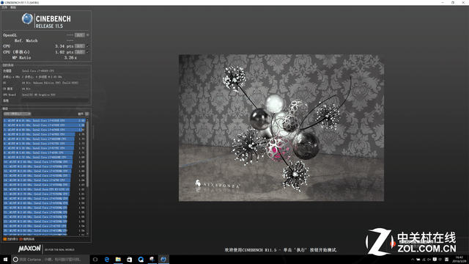Open the ranking type dropdown CPU (单核心)
This screenshot has height=264, width=469.
(x=17, y=114)
